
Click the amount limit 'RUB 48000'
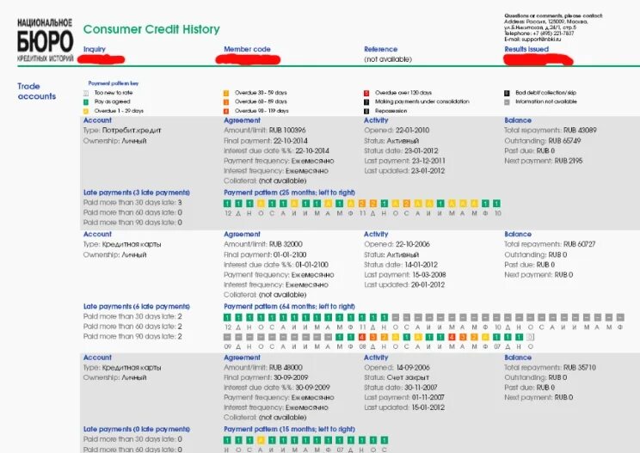point(286,367)
